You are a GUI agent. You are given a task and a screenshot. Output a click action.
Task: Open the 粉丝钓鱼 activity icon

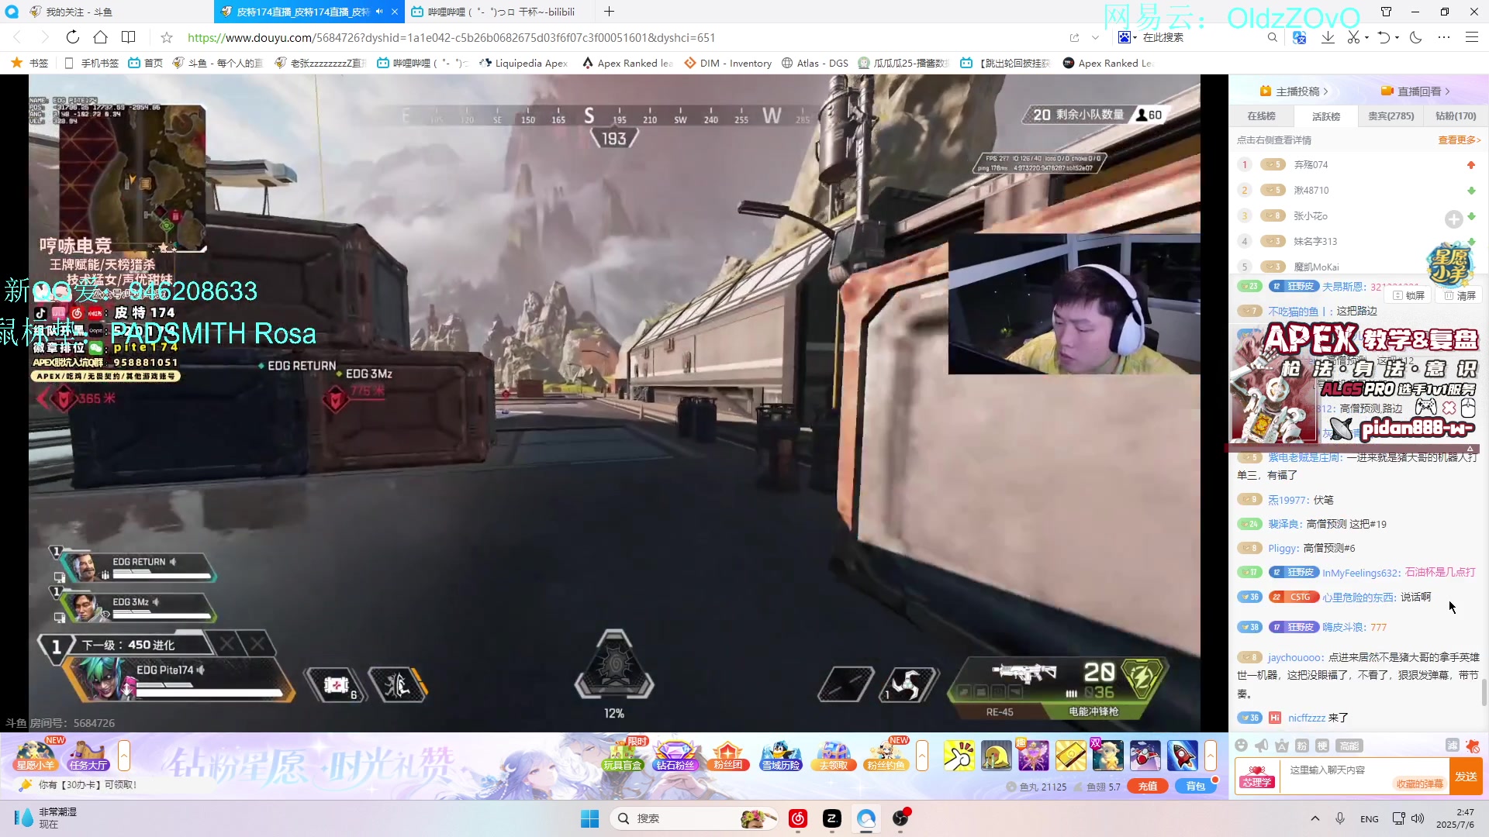tap(886, 755)
